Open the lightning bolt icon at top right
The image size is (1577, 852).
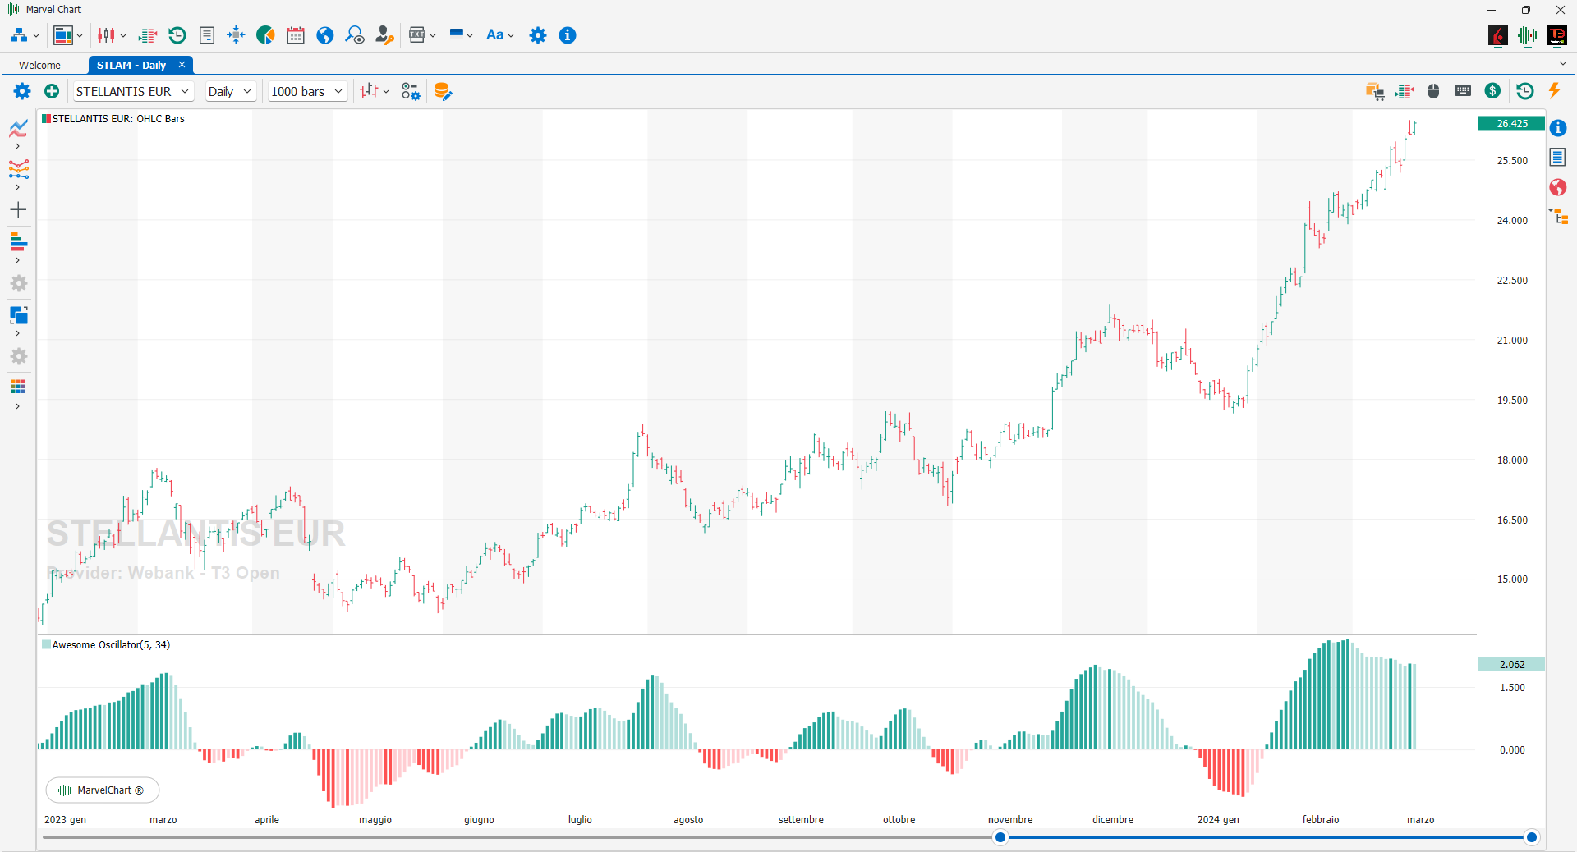pyautogui.click(x=1554, y=91)
